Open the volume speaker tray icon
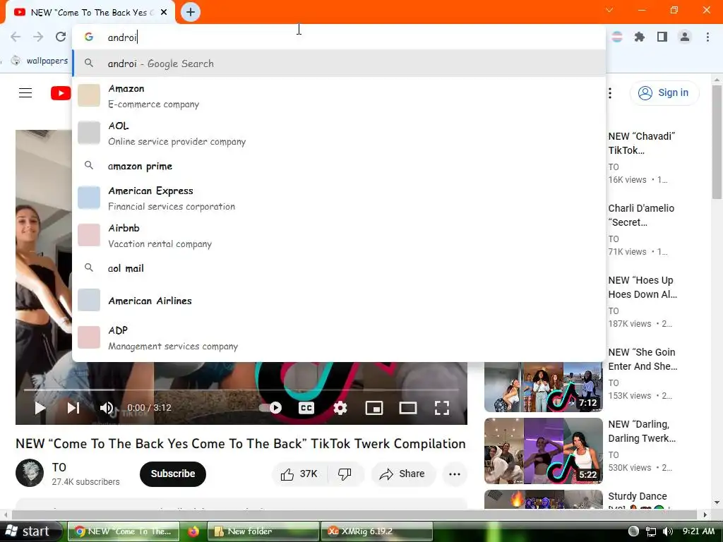Viewport: 723px width, 542px height. [667, 531]
